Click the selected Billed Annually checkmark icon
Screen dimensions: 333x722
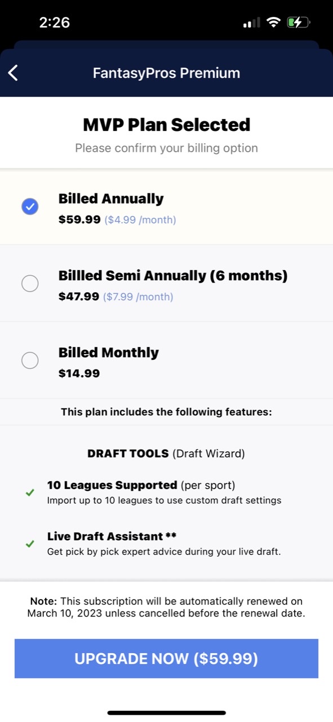(30, 206)
